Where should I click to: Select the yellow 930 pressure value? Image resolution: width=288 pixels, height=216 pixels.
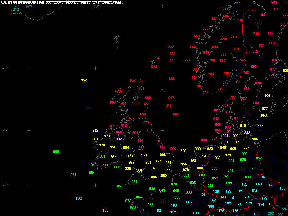pyautogui.click(x=89, y=109)
